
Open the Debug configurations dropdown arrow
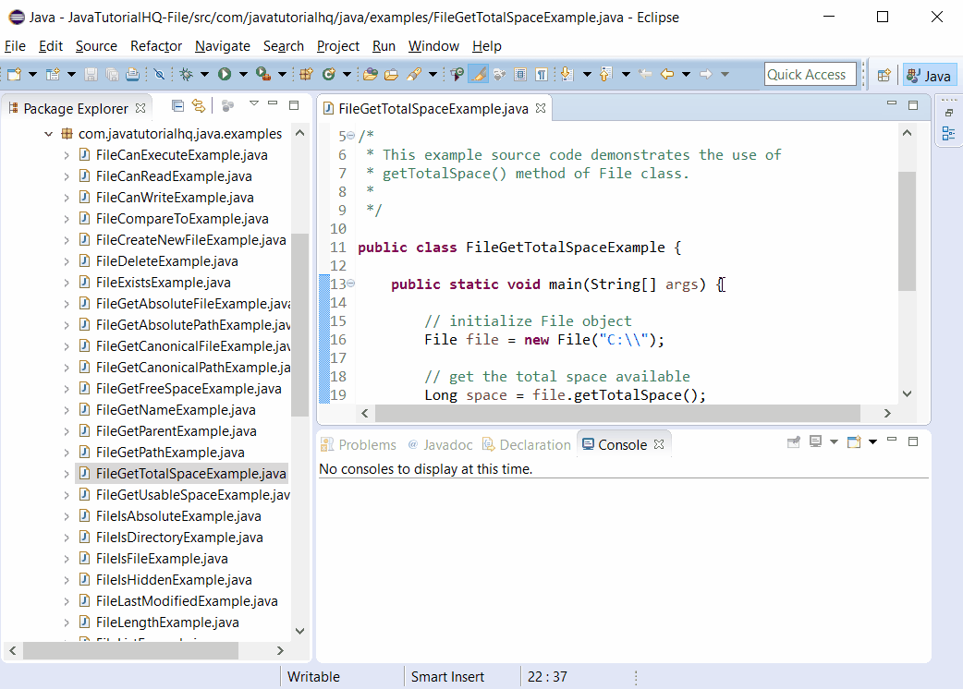tap(204, 74)
